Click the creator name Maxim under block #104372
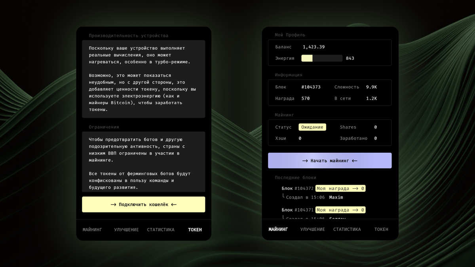Viewport: 475px width, 267px height. [x=336, y=197]
